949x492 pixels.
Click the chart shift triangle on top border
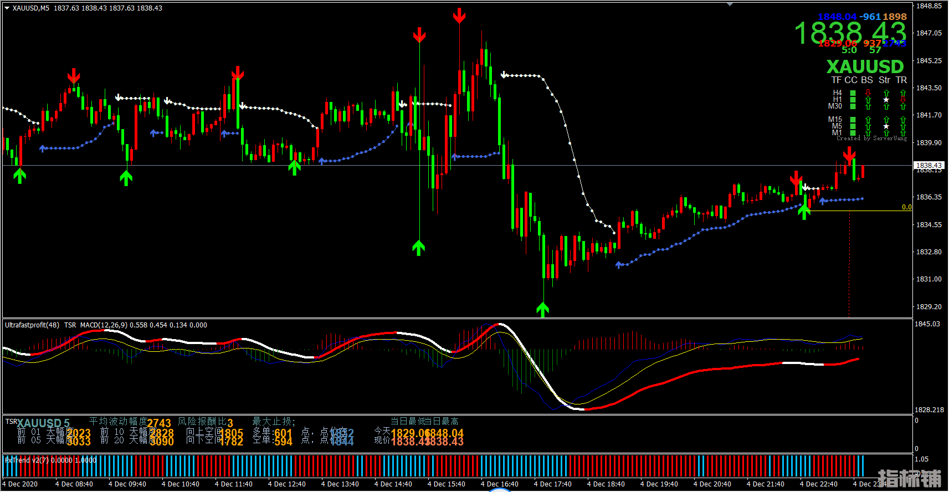(x=730, y=4)
